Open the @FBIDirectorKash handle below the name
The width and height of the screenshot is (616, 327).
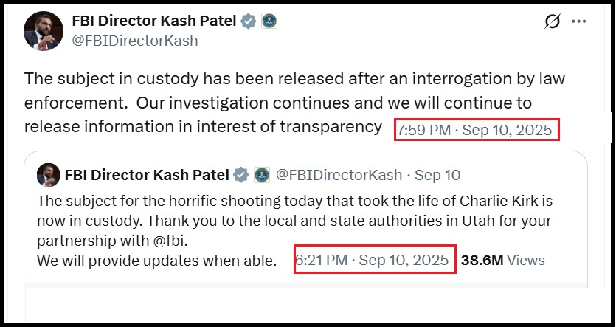coord(135,41)
